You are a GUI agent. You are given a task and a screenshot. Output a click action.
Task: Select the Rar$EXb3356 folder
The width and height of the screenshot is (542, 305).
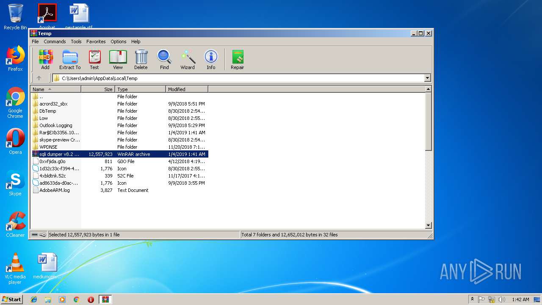(119, 133)
